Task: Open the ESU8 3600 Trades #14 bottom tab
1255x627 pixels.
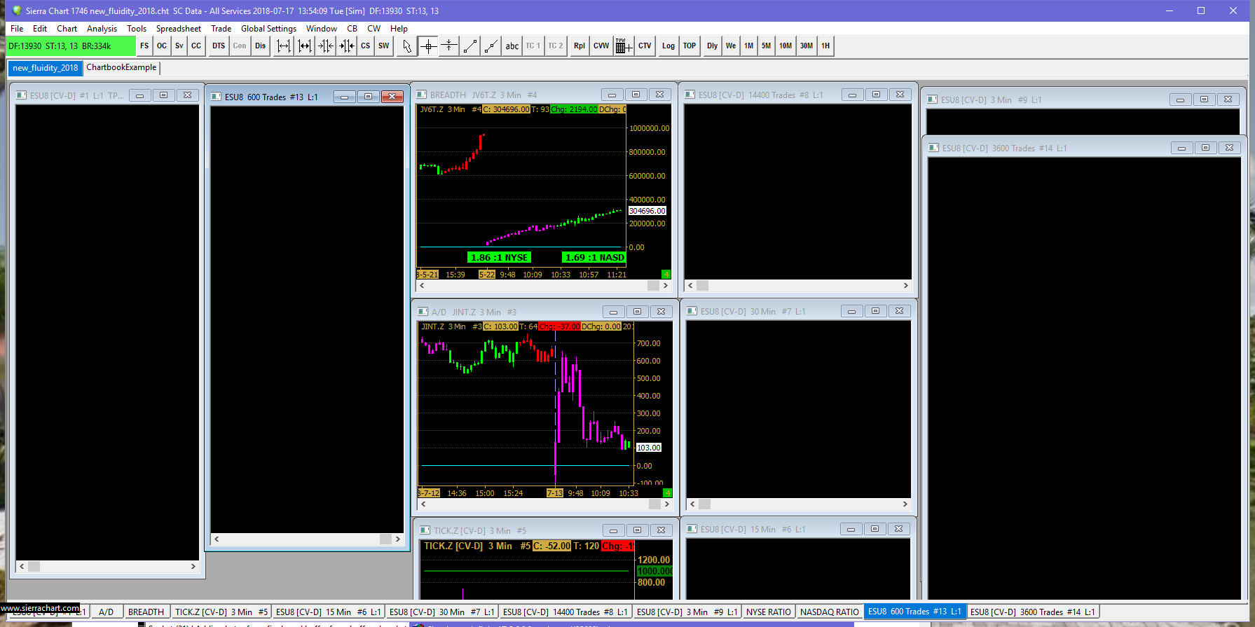Action: click(x=1033, y=612)
